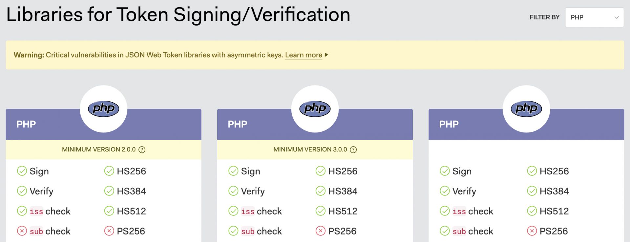Click the red X beside PS256 in the 2.0.0 card

tap(109, 231)
